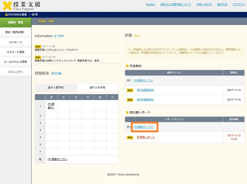Open 教材などの著作権について link
This screenshot has width=247, height=184.
point(175,5)
